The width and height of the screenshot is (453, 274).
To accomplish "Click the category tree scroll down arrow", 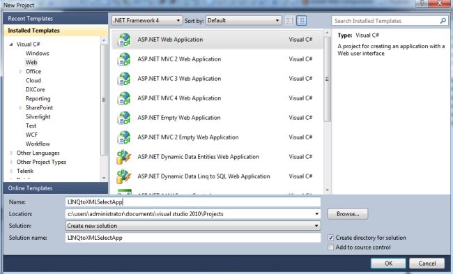I will pyautogui.click(x=104, y=178).
